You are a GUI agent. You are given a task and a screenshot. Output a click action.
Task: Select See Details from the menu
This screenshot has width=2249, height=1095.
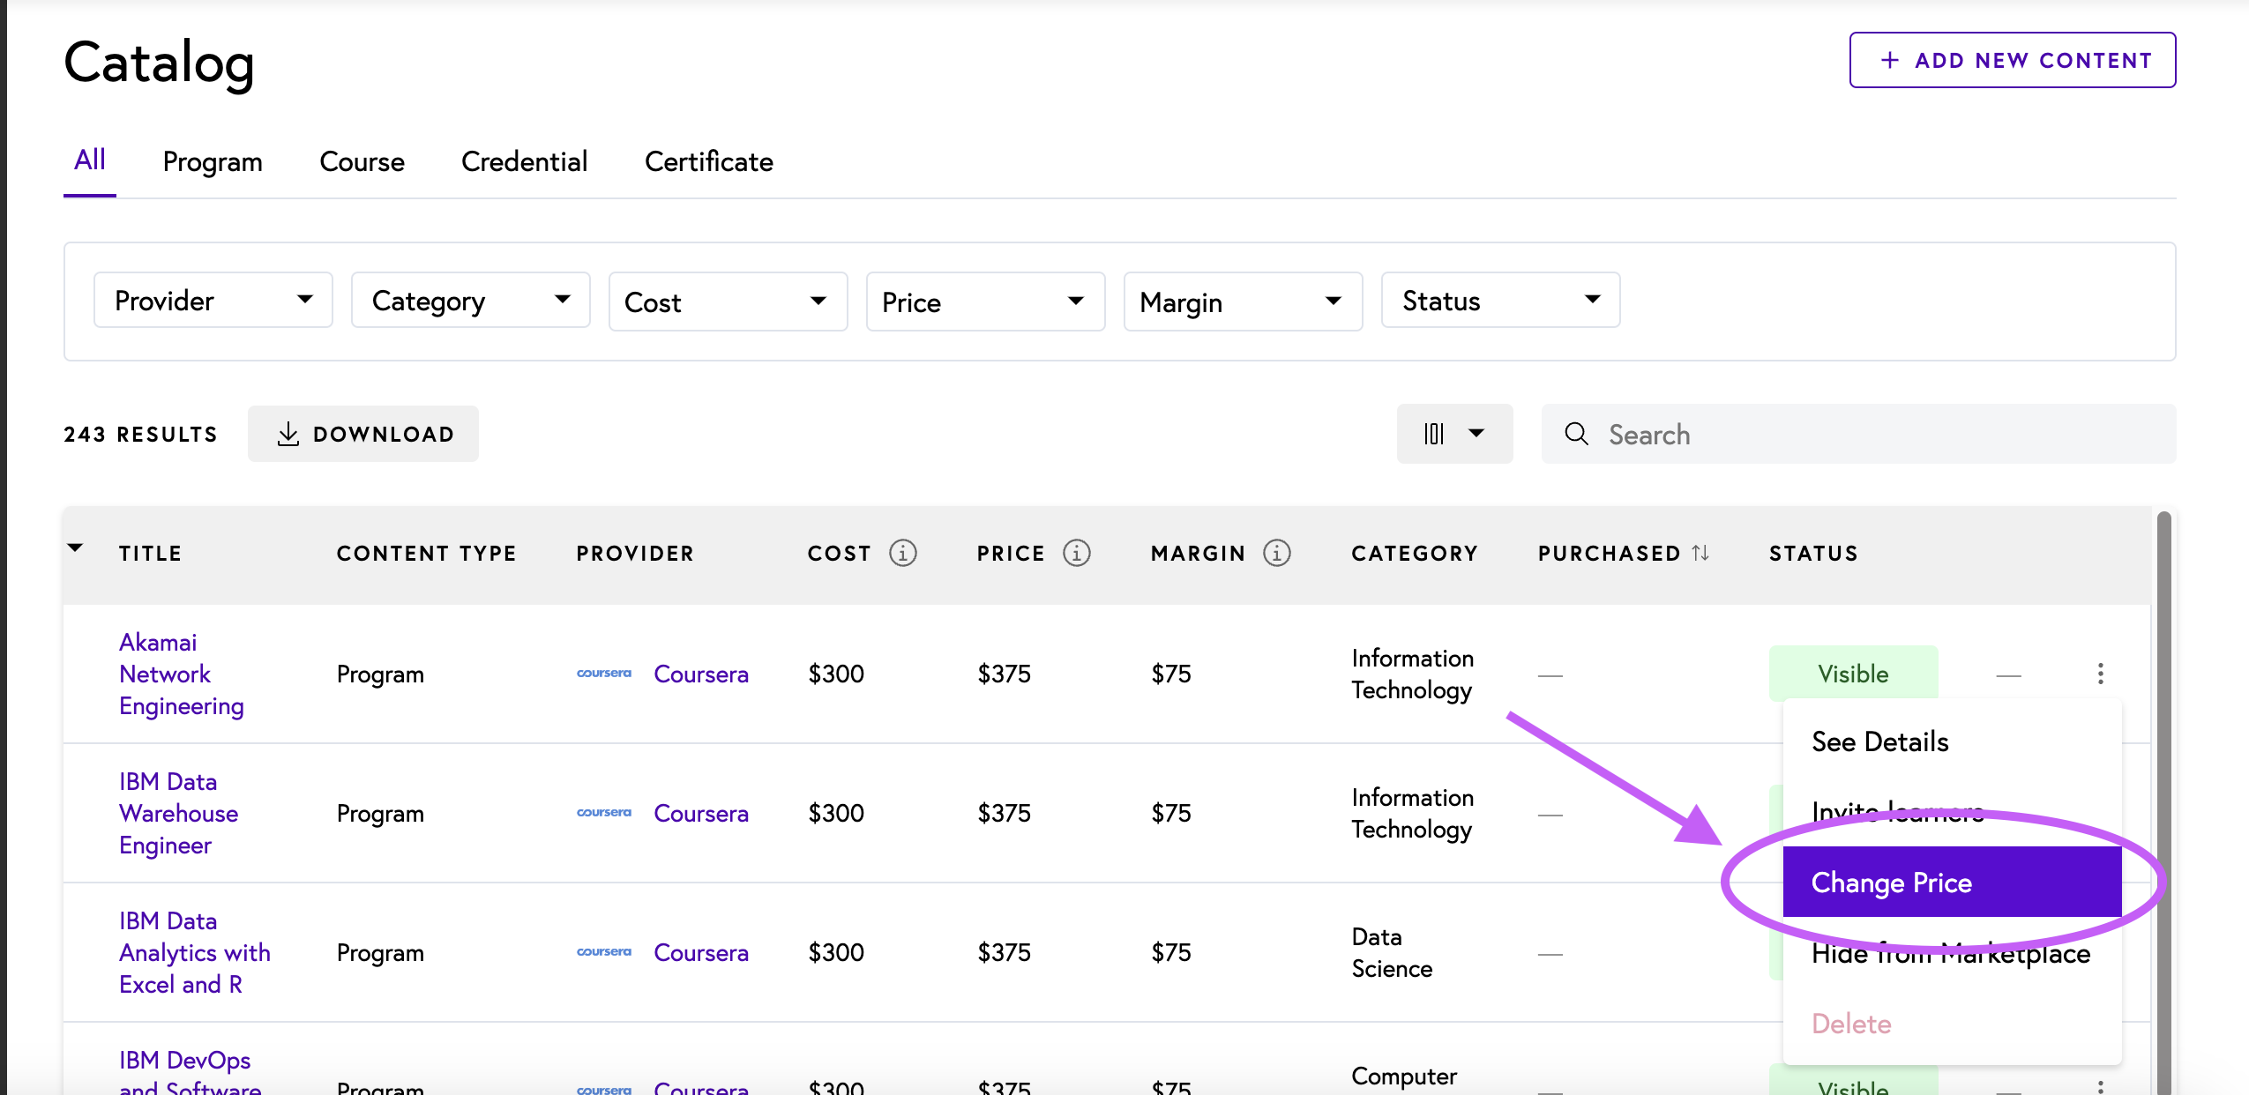[1952, 741]
